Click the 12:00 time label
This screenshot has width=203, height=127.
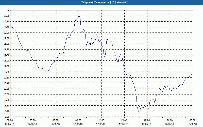101,120
